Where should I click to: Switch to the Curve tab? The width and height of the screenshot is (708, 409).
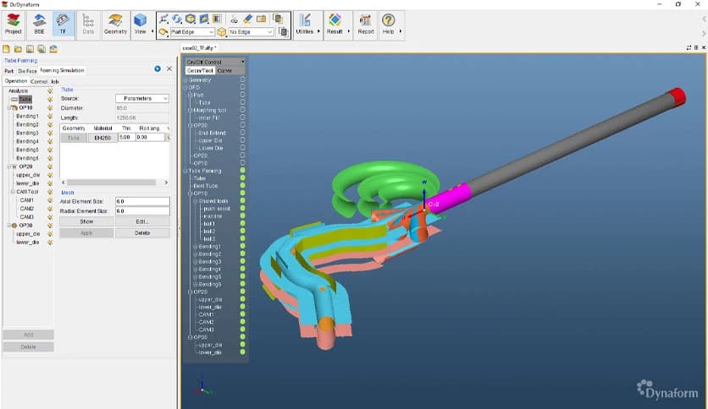click(225, 71)
